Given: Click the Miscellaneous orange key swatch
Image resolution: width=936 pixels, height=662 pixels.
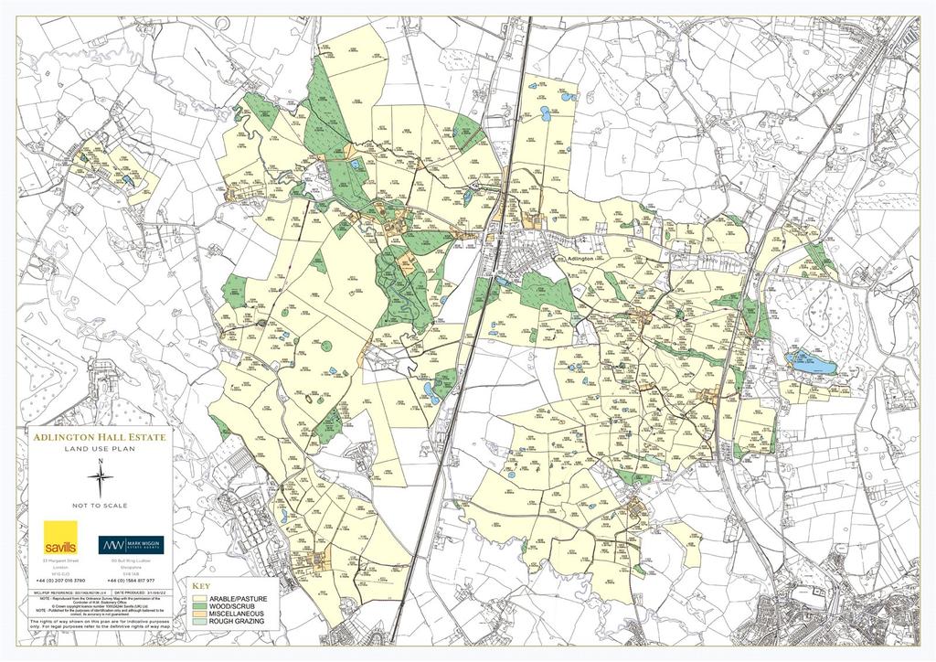Looking at the screenshot, I should (x=199, y=614).
